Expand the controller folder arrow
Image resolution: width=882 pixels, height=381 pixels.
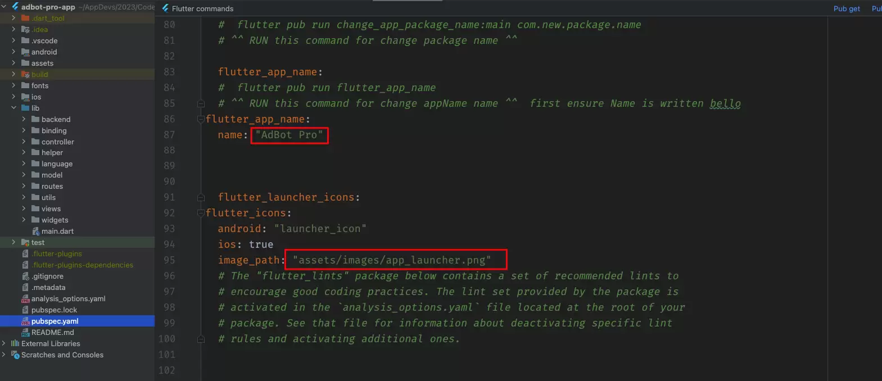coord(24,142)
